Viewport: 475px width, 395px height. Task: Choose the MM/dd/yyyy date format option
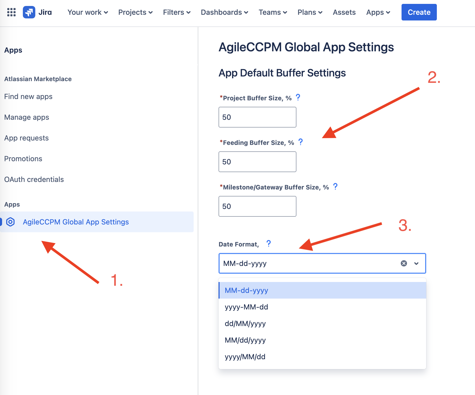click(x=322, y=340)
